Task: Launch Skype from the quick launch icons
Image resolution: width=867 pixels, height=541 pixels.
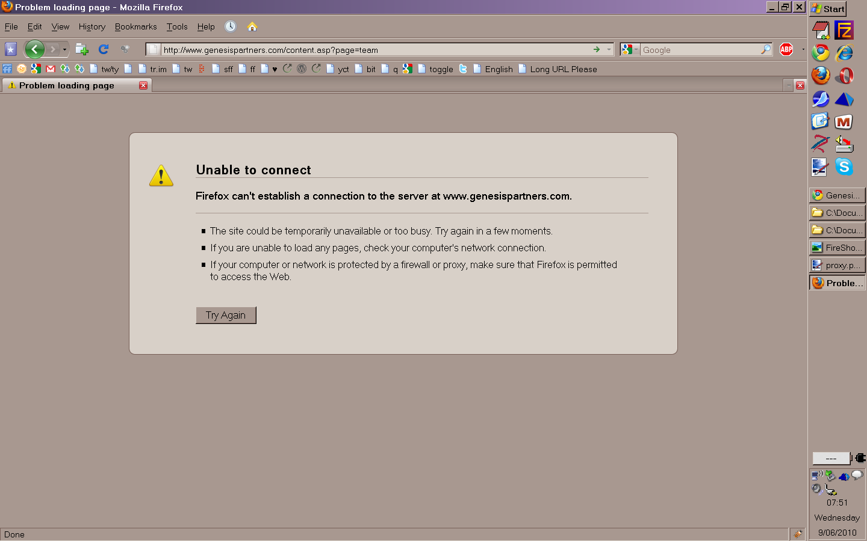Action: click(844, 167)
